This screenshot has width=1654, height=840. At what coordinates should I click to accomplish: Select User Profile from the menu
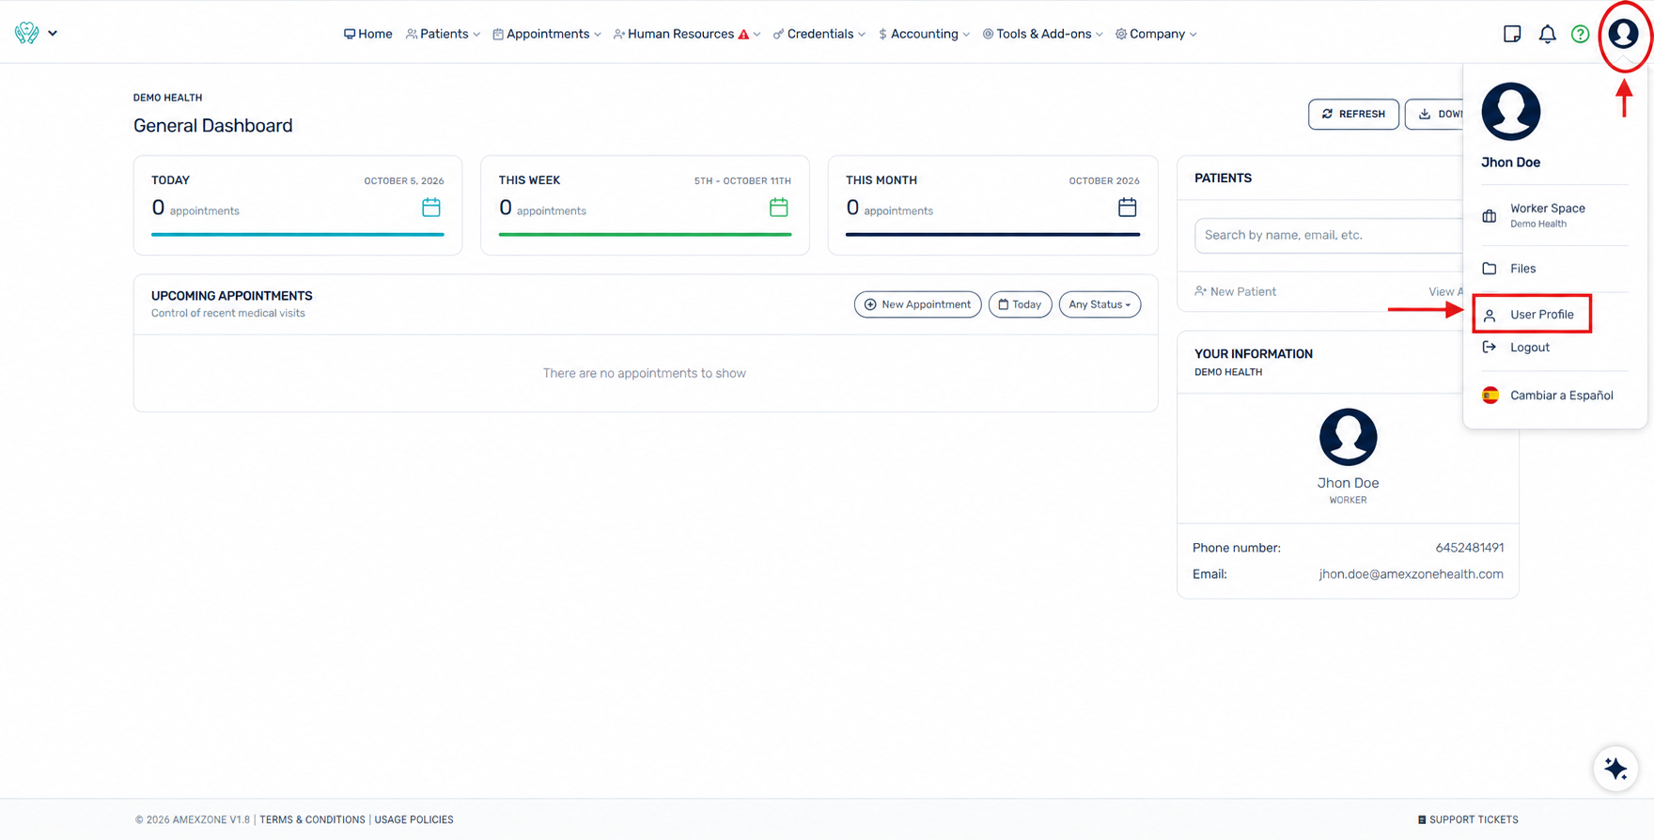click(x=1532, y=315)
